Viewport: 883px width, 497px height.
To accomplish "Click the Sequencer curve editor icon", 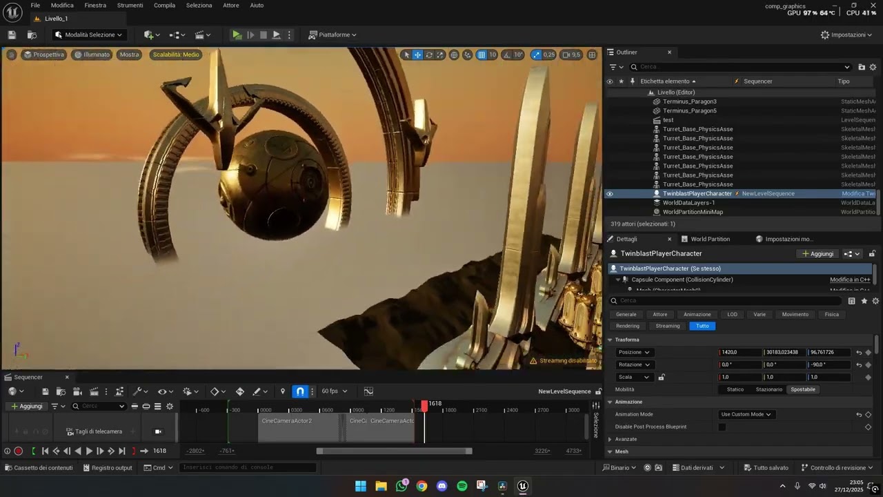I will tap(368, 391).
